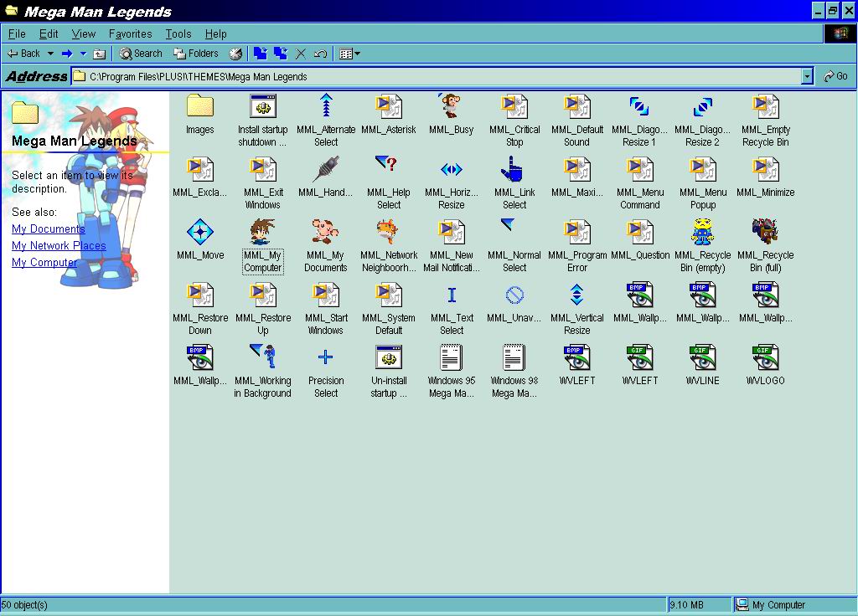Select the Un-install startup file
The image size is (858, 616).
click(389, 372)
